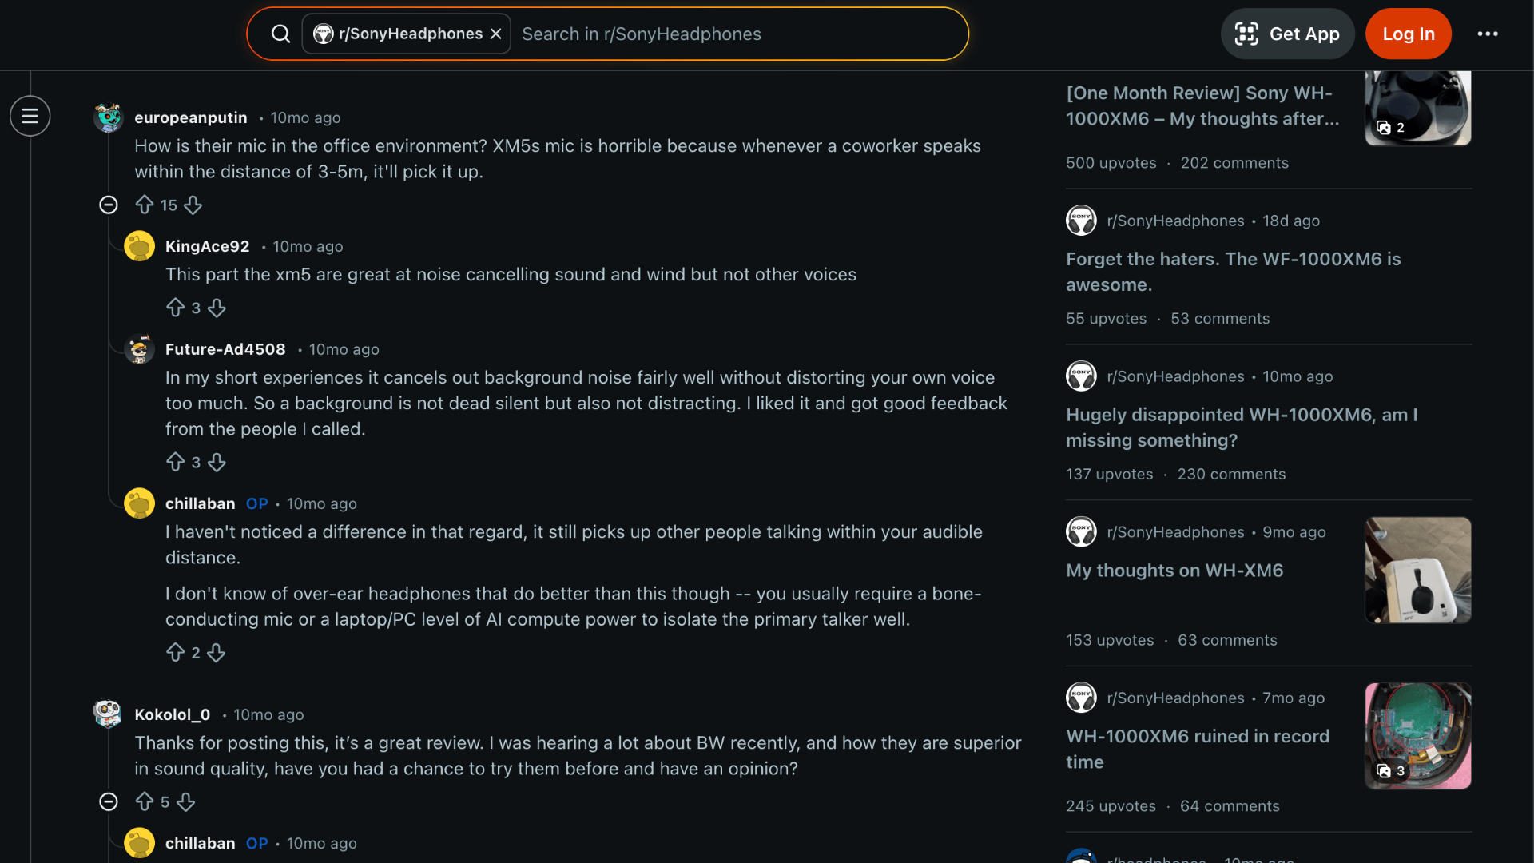This screenshot has width=1534, height=863.
Task: Remove the r/SonyHeadphones search filter
Action: coord(495,34)
